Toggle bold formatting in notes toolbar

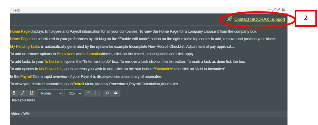pyautogui.click(x=14, y=93)
